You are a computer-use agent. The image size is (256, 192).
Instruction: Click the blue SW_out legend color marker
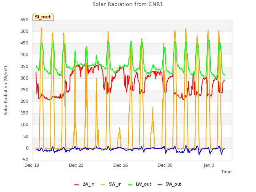point(160,185)
